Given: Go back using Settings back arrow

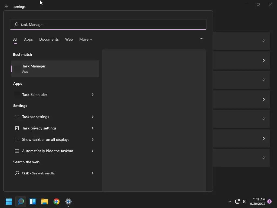Looking at the screenshot, I should [x=6, y=6].
